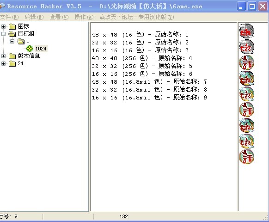269x222 pixels.
Task: Open the 文件(F) menu
Action: point(9,17)
